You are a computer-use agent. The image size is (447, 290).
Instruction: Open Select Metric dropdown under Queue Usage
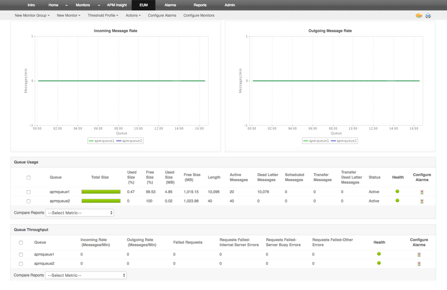[x=80, y=213]
